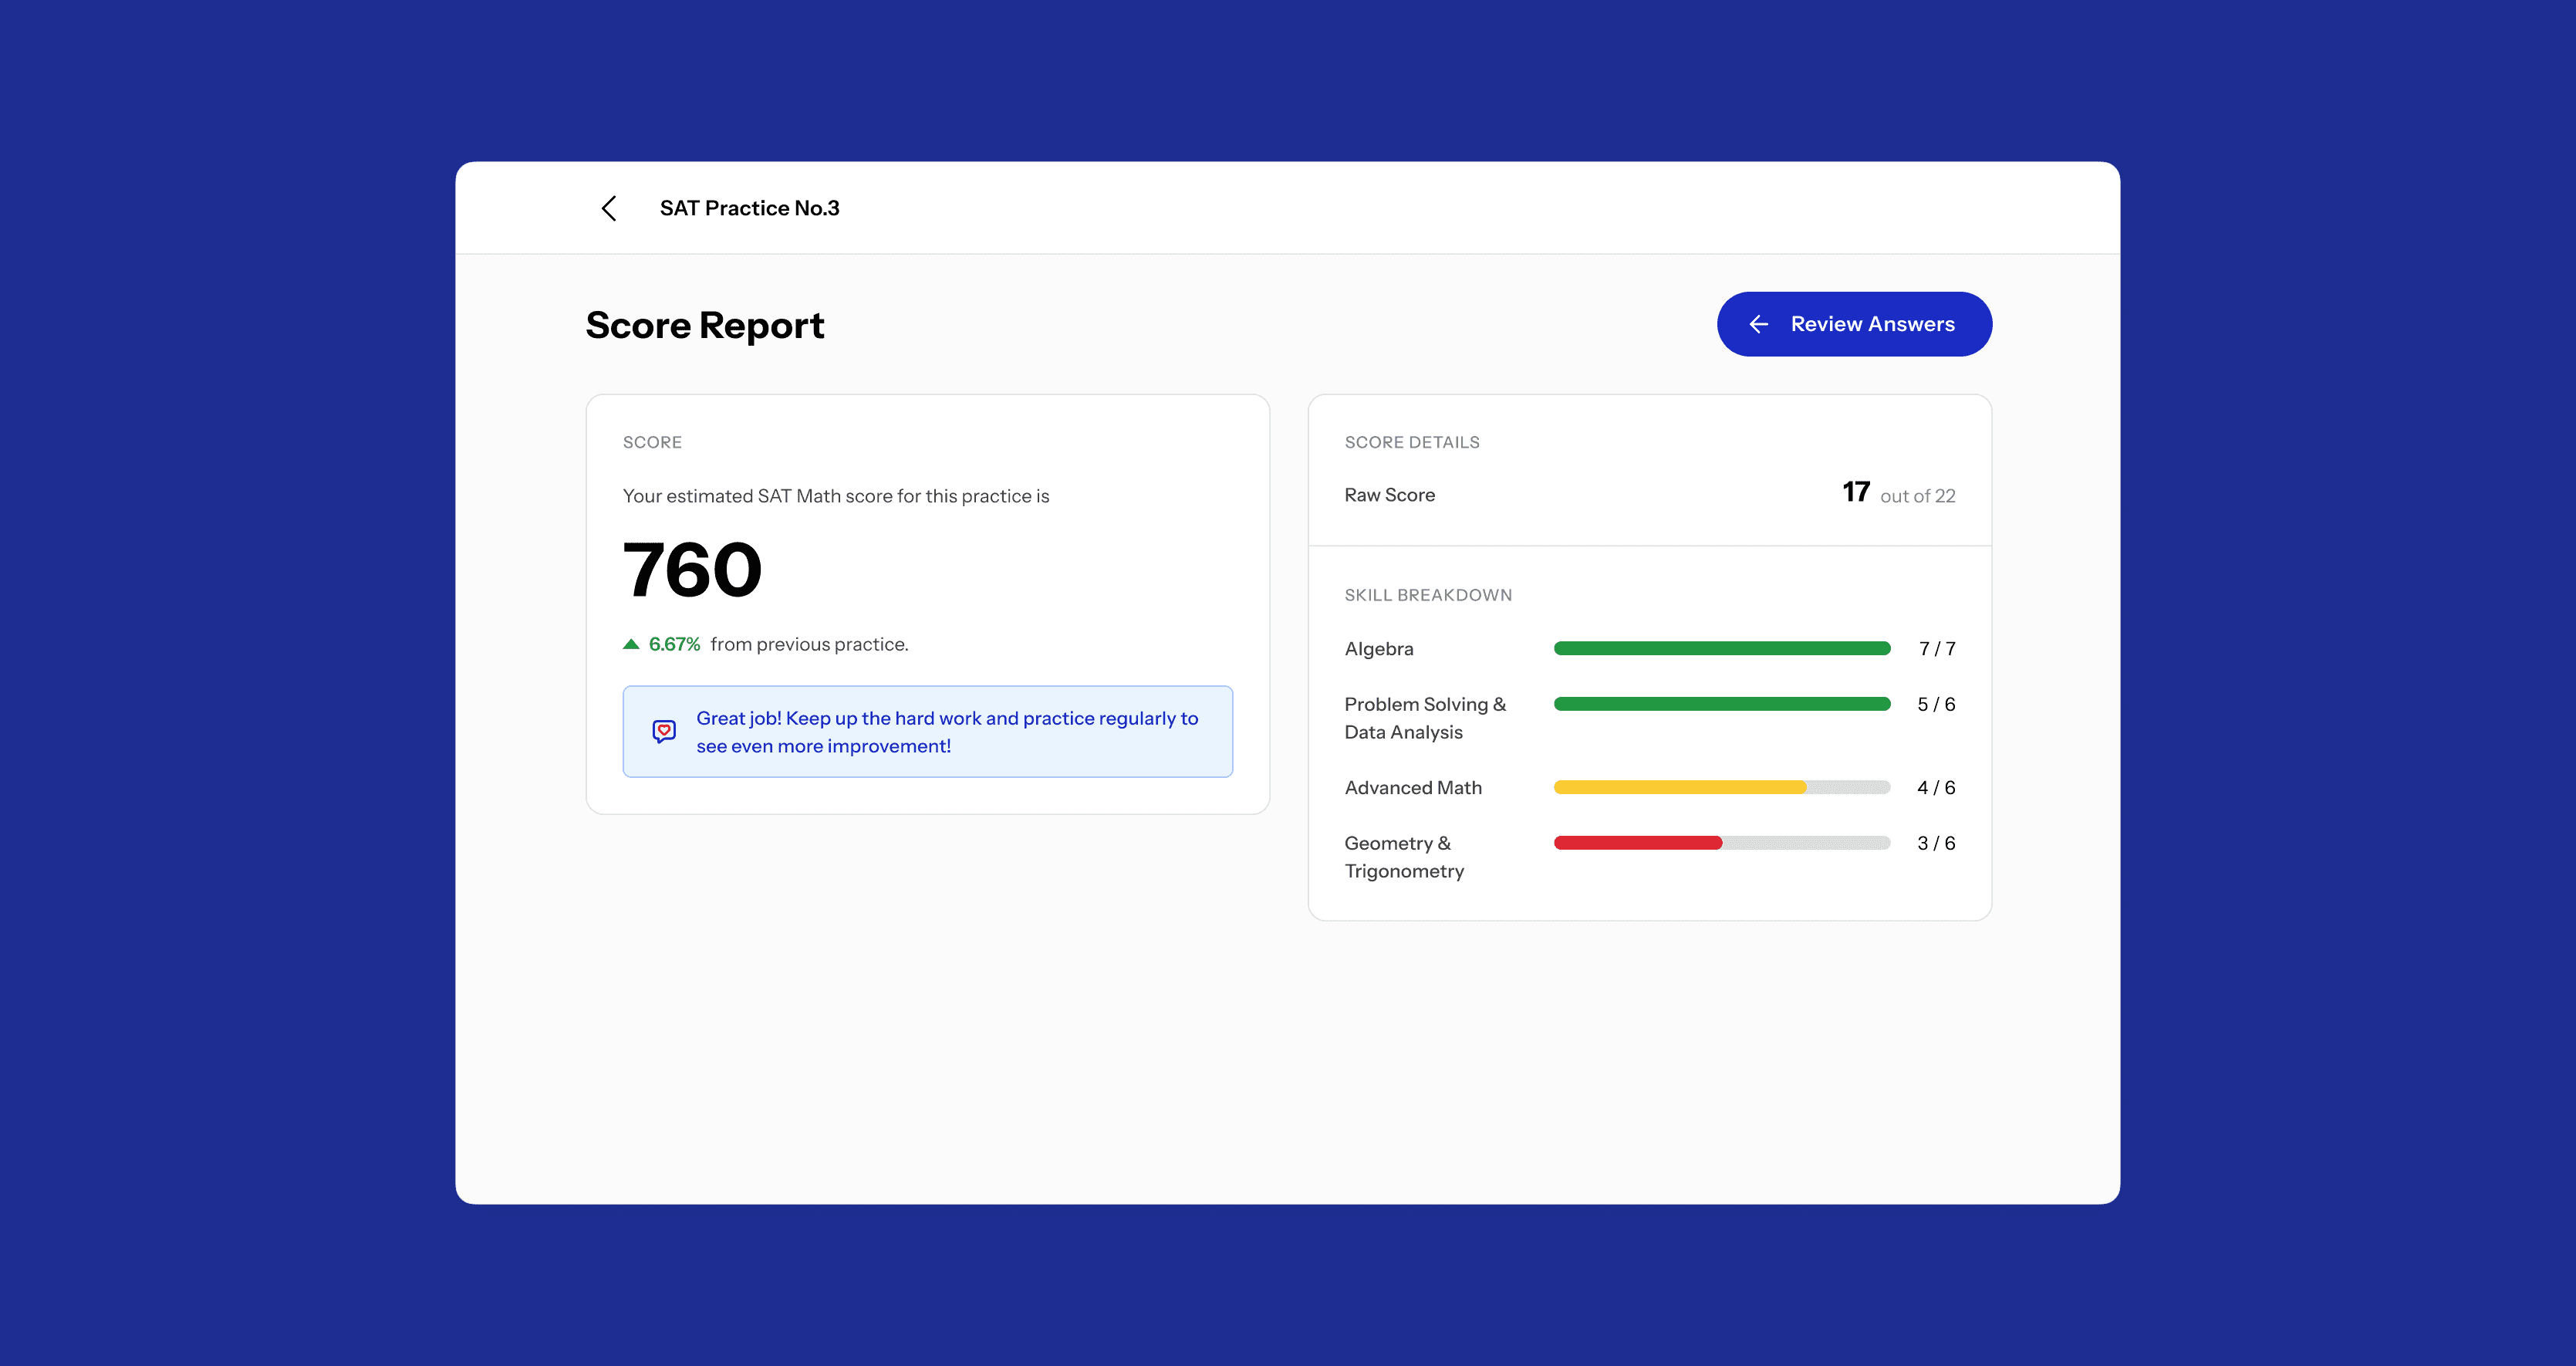Viewport: 2576px width, 1366px height.
Task: Click the 6.67% improvement value
Action: point(674,644)
